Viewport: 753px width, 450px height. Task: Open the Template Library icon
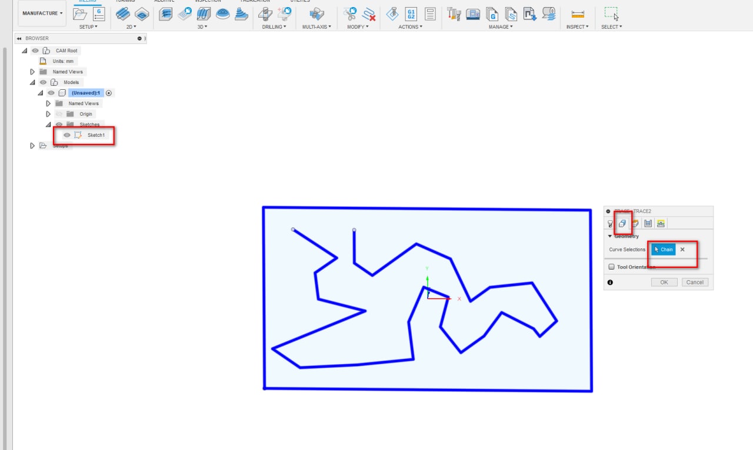[x=511, y=14]
